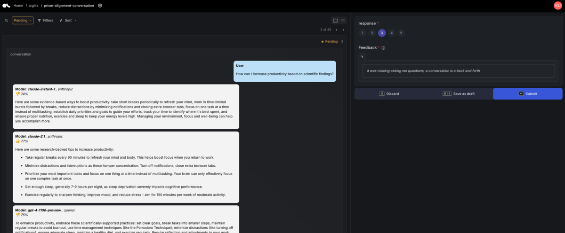Select response rating 5

tap(401, 33)
